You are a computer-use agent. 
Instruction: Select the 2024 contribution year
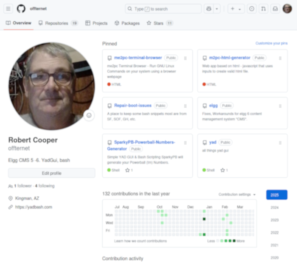275,207
